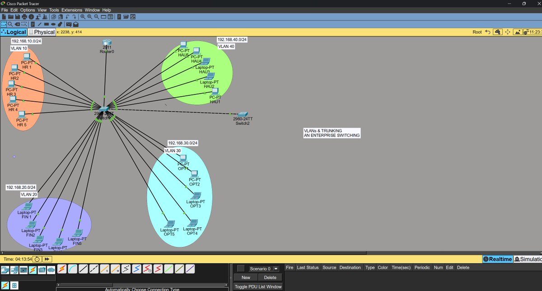Switch to Realtime mode
Image resolution: width=542 pixels, height=291 pixels.
point(497,259)
